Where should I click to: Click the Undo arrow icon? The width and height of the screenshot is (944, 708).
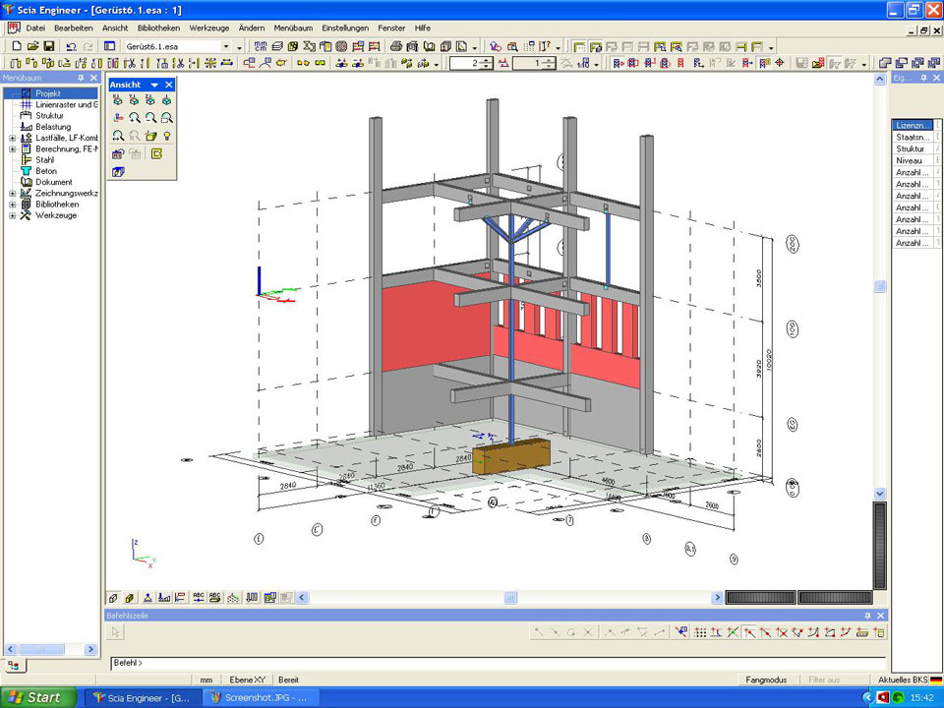click(x=71, y=46)
